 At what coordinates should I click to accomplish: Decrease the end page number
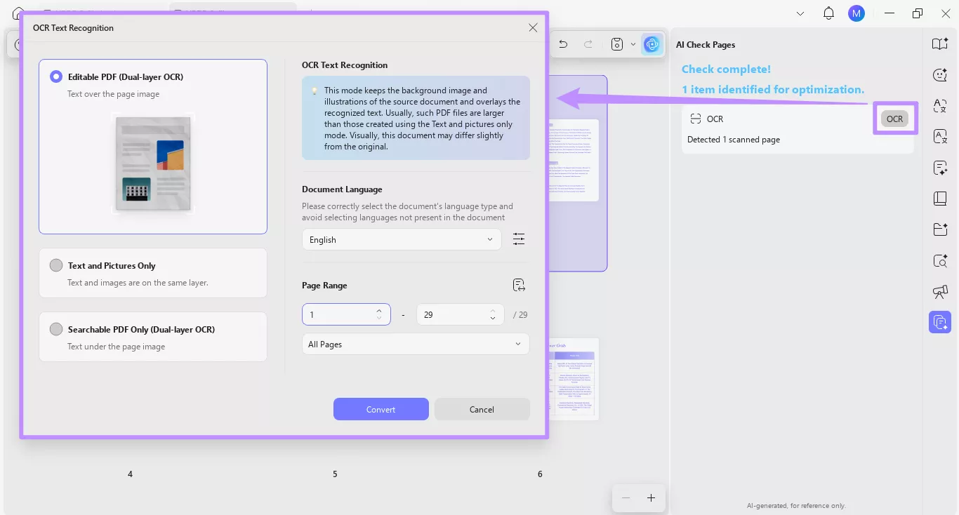493,319
